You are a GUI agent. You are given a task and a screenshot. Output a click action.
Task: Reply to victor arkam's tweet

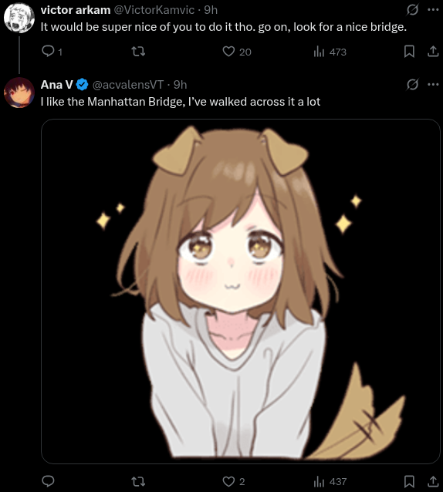52,52
